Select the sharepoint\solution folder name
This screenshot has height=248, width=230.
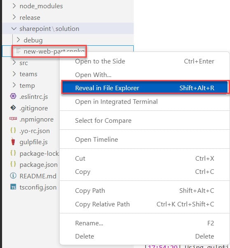(49, 29)
